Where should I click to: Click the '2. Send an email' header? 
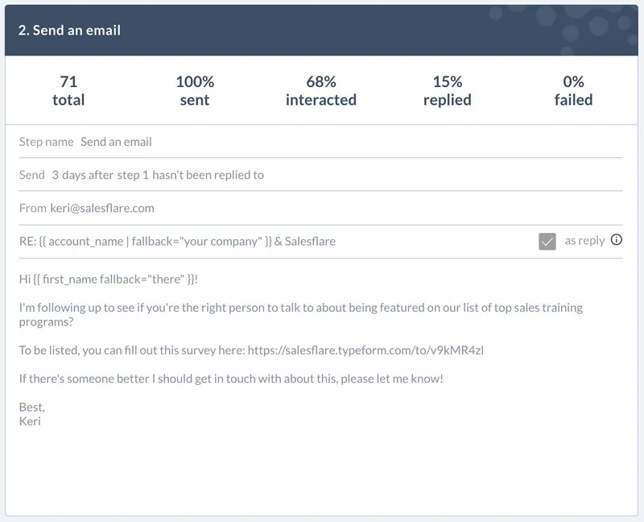click(69, 30)
